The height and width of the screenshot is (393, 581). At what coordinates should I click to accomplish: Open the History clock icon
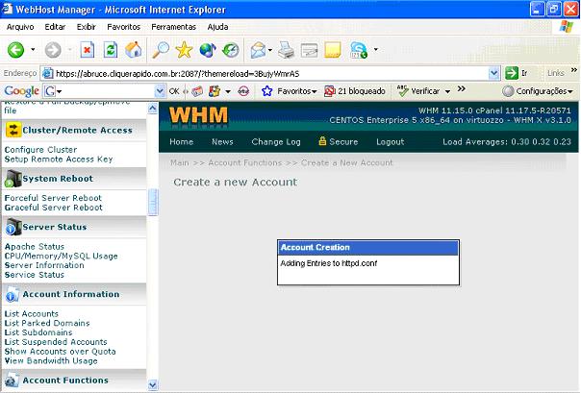[231, 50]
